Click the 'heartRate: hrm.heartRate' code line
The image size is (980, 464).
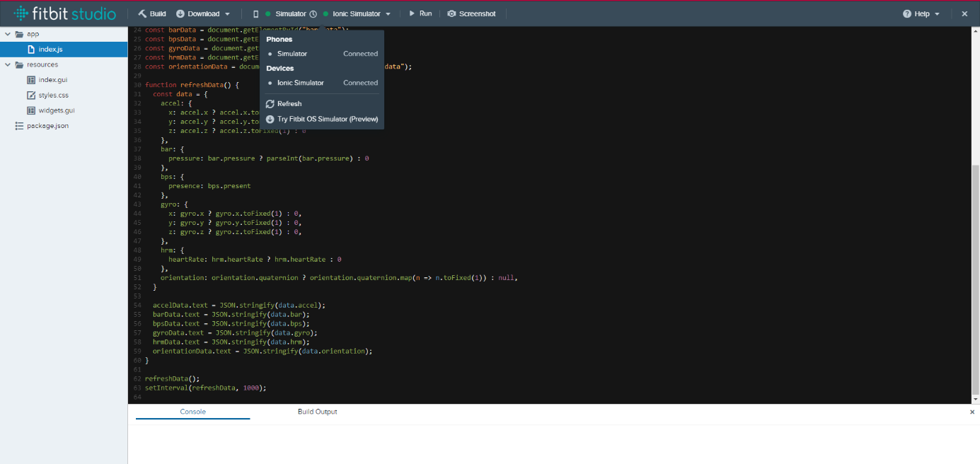[x=255, y=260]
